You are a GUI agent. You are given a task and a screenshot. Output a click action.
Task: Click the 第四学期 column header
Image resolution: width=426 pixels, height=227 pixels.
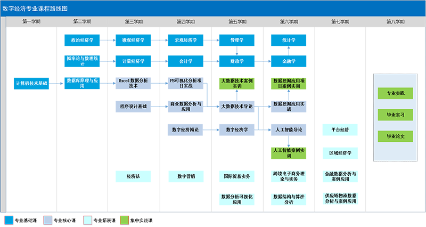185,21
